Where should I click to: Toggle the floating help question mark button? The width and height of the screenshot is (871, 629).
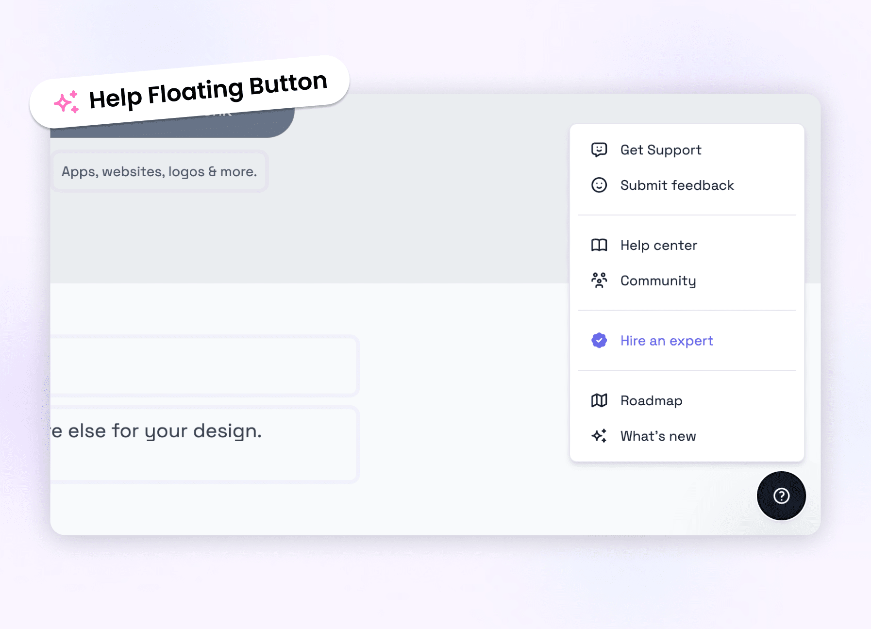781,496
